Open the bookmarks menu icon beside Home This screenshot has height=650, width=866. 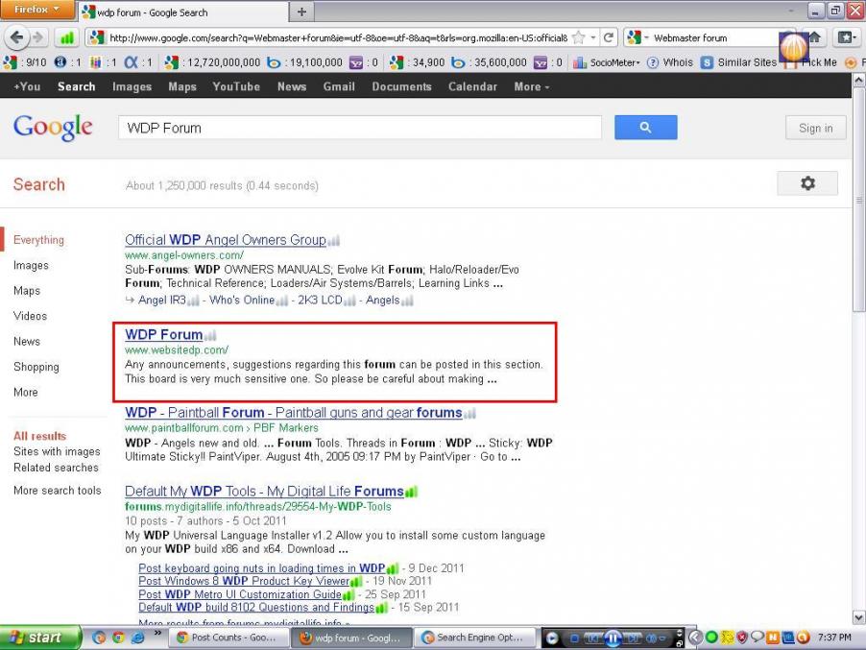tap(846, 37)
